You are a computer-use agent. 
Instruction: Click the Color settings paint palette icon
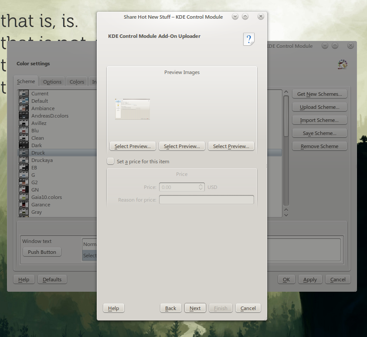(x=343, y=64)
